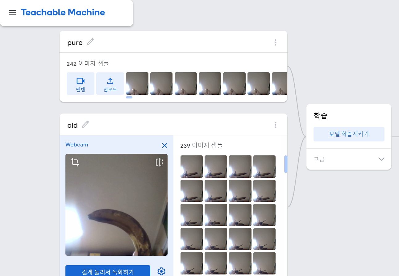Upload images to the pure class
Viewport: 399px width, 276px height.
(x=110, y=83)
